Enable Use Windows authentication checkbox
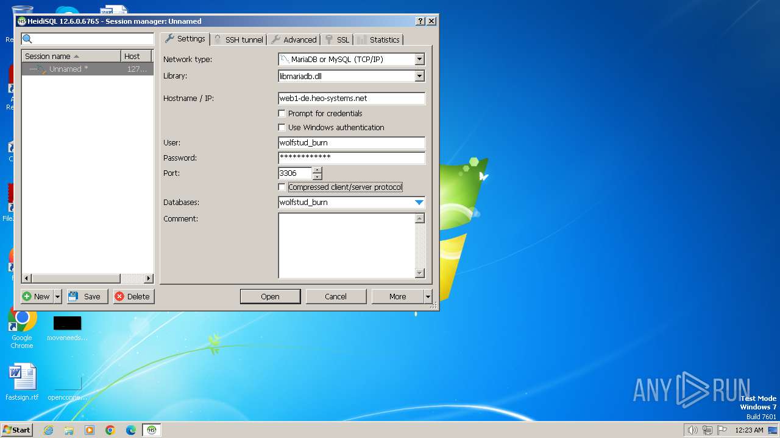Image resolution: width=780 pixels, height=438 pixels. [282, 127]
